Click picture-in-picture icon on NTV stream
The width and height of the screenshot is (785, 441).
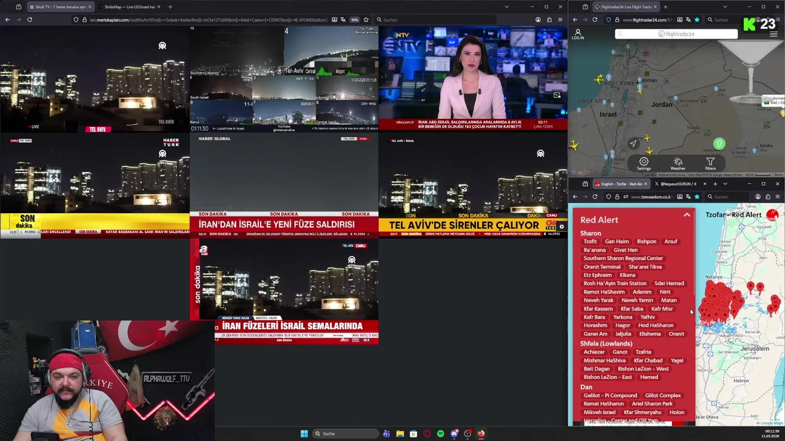(x=557, y=95)
